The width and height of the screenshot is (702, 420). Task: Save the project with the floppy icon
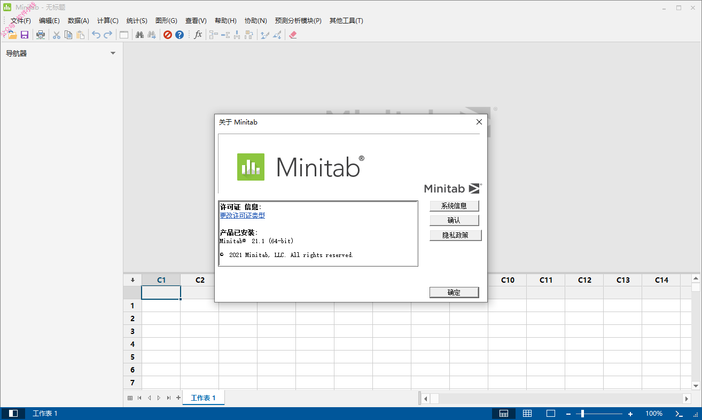click(x=25, y=35)
